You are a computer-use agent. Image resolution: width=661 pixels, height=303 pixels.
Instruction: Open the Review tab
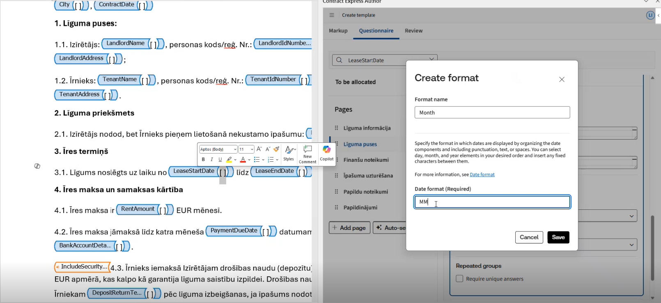click(413, 31)
